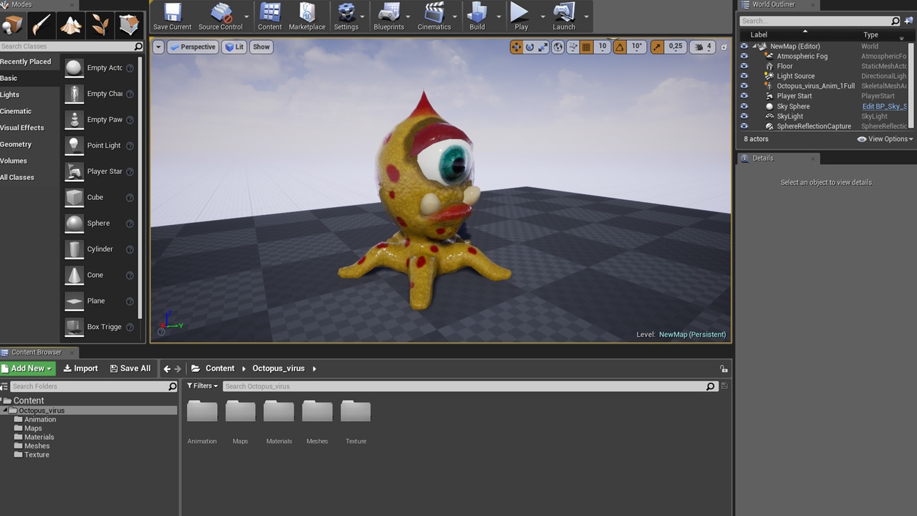Click Edit BP_Sky_Sphere link
The height and width of the screenshot is (516, 917).
click(x=885, y=106)
